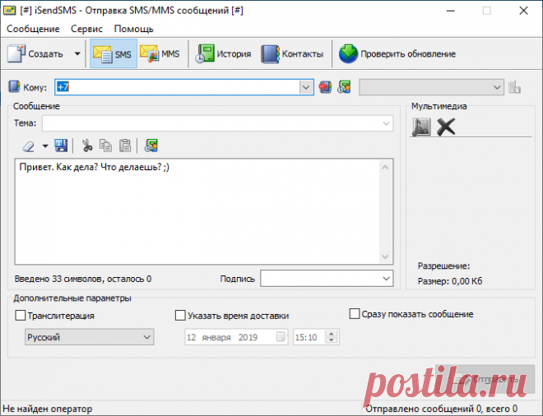Decrease delivery time with down spinner
Image resolution: width=543 pixels, height=416 pixels.
(332, 340)
